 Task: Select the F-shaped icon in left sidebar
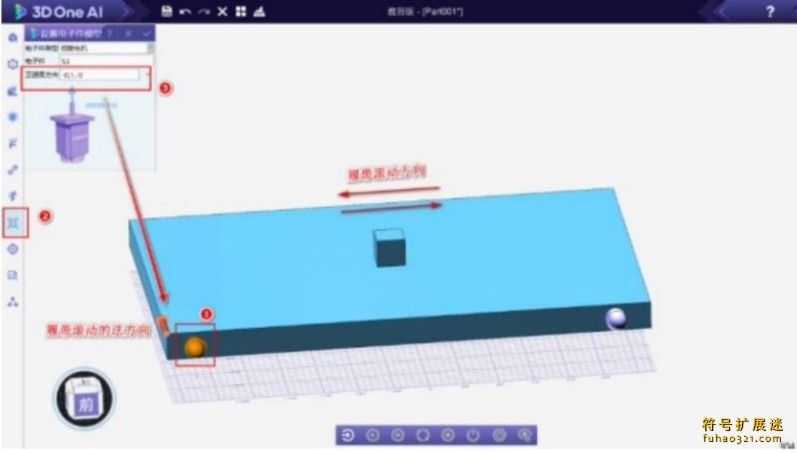tap(13, 143)
